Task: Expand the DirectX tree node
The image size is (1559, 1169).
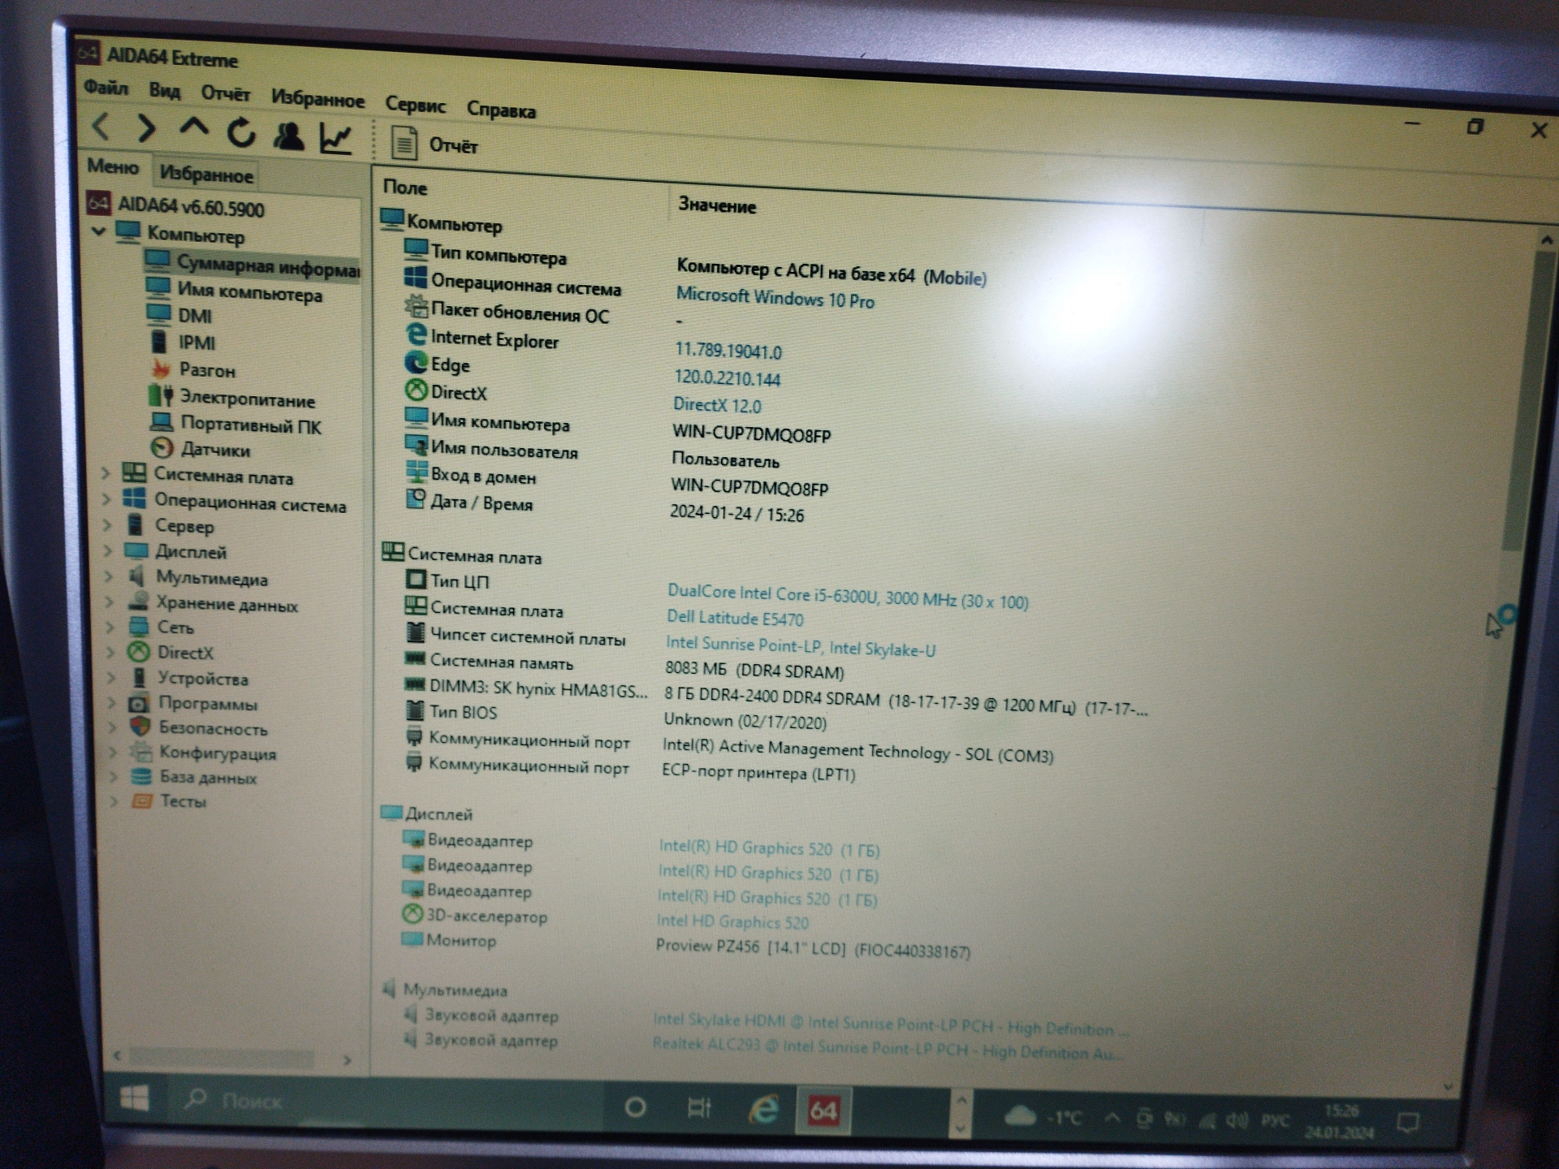Action: pos(111,651)
